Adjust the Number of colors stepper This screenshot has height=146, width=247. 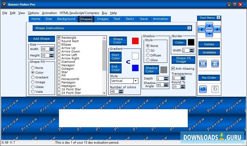121,91
